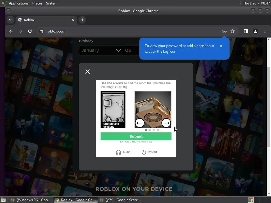271x203 pixels.
Task: Expand the January month dropdown
Action: (101, 50)
